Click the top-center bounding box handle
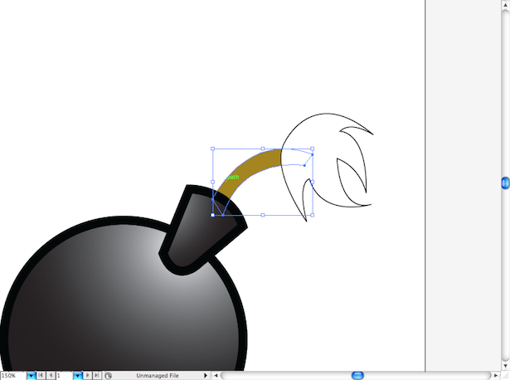Viewport: 510px width, 380px height. point(263,149)
